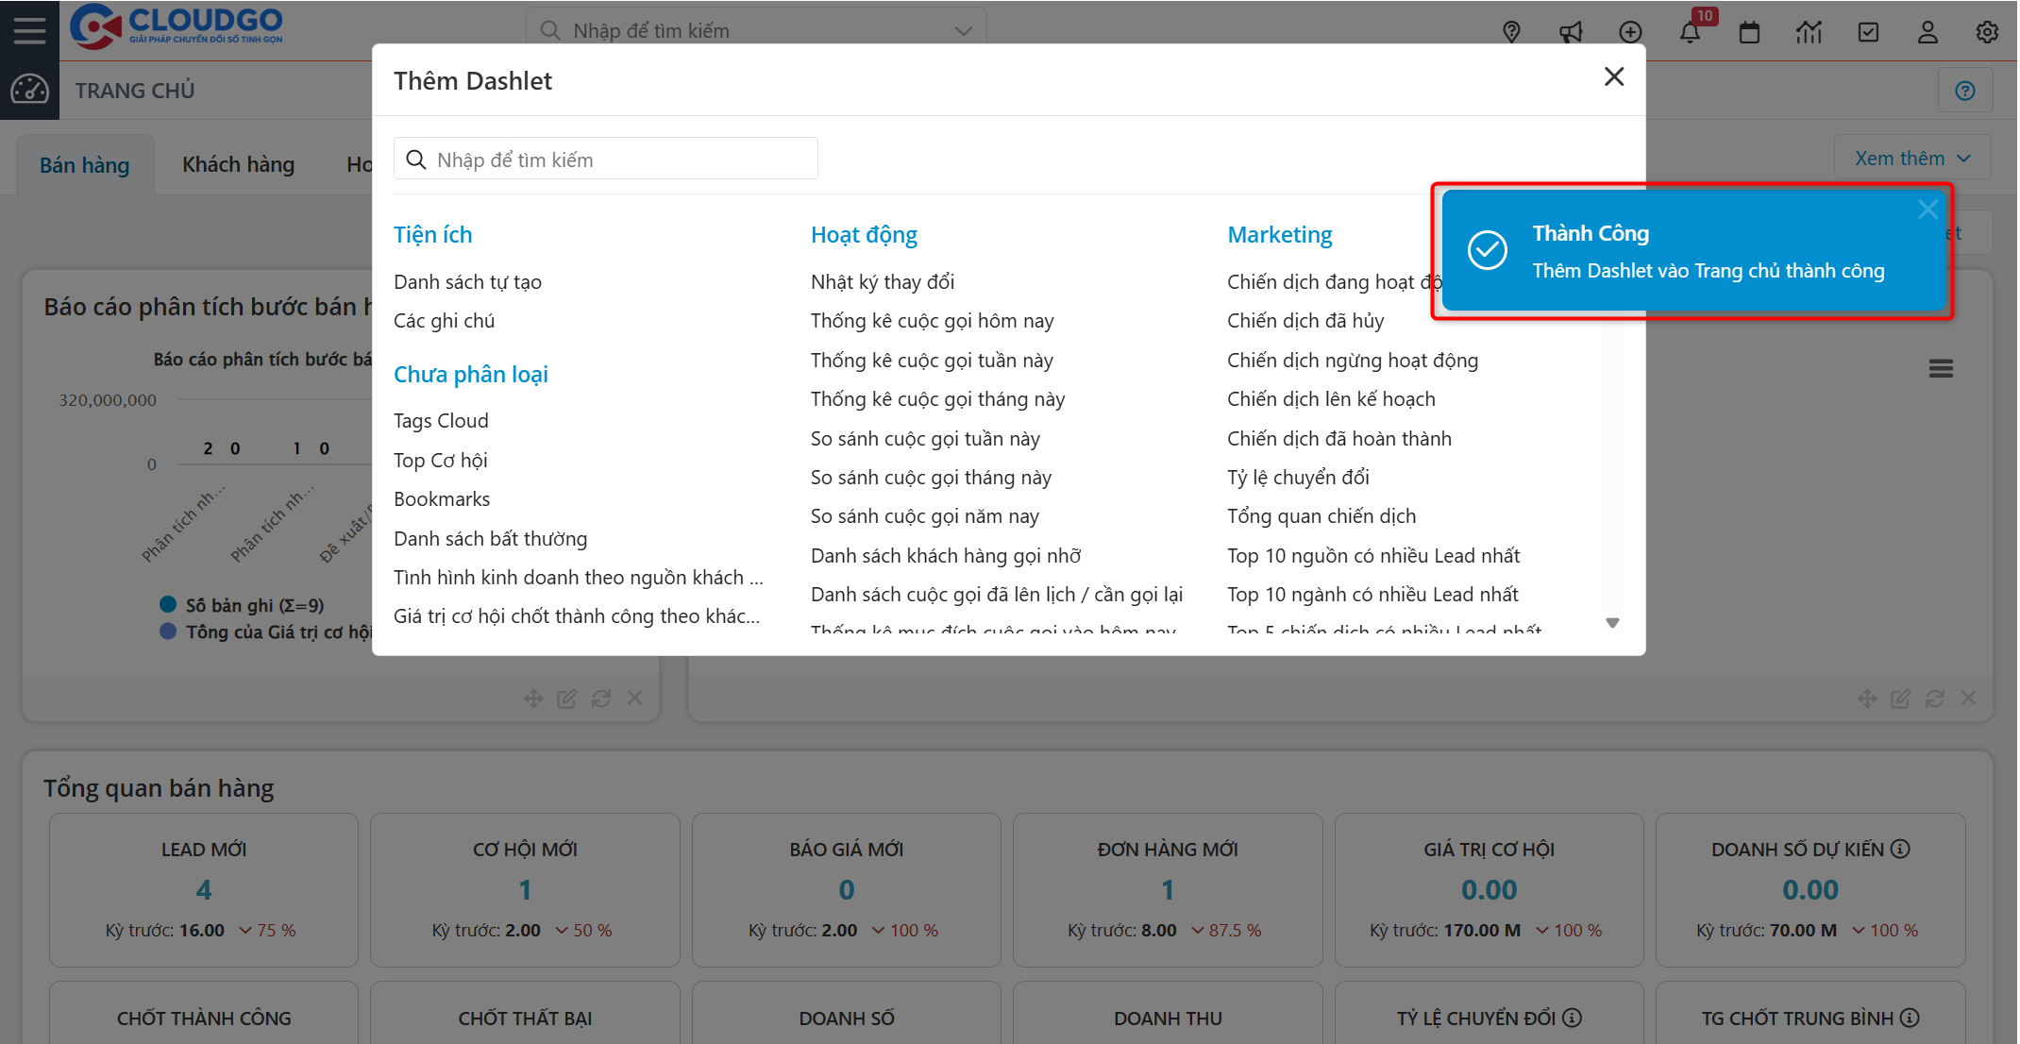The height and width of the screenshot is (1044, 2020).
Task: Expand the Xem thêm dropdown
Action: point(1911,157)
